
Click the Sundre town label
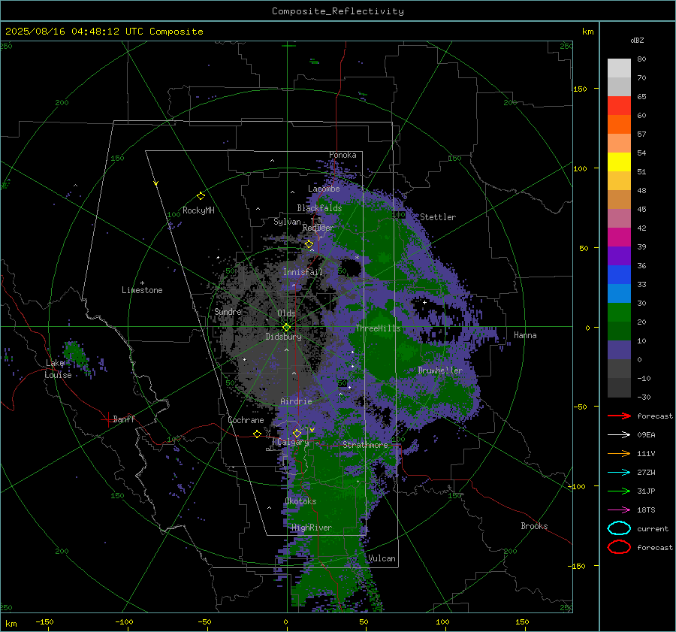pos(228,311)
